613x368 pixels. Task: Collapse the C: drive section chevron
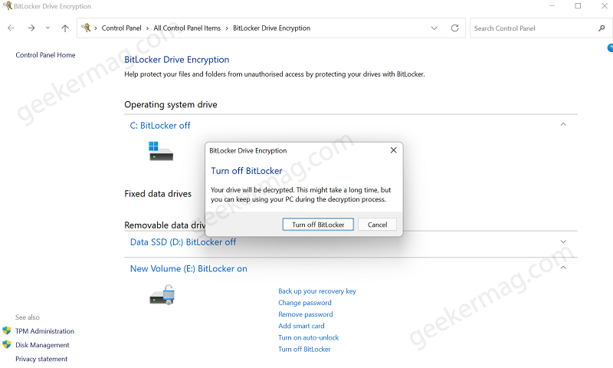pos(563,124)
